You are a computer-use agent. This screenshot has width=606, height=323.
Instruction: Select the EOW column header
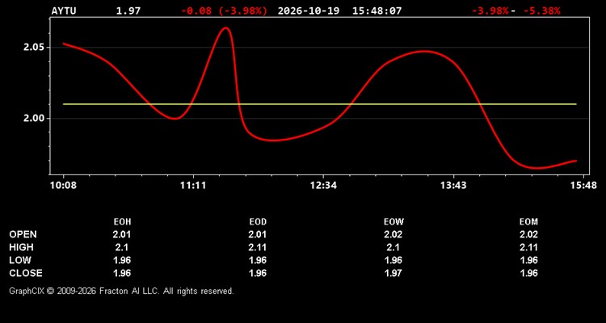pos(393,222)
